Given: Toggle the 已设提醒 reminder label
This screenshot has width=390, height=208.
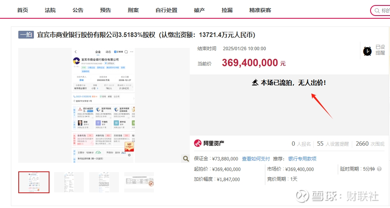Looking at the screenshot, I should click(x=380, y=50).
